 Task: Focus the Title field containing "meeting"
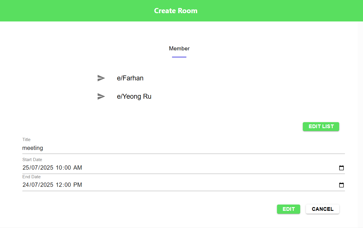click(x=184, y=148)
